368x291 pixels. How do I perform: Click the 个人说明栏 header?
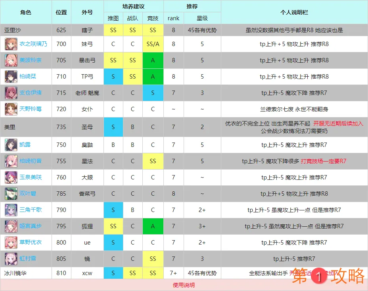pos(294,12)
